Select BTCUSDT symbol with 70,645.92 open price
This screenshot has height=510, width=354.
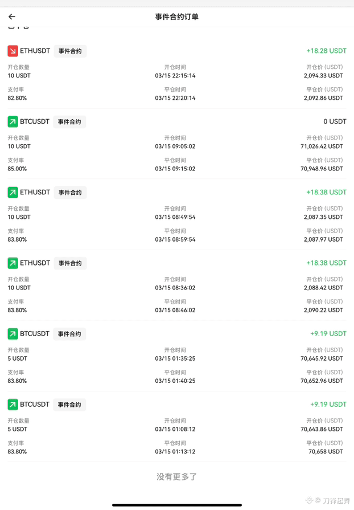tap(35, 334)
